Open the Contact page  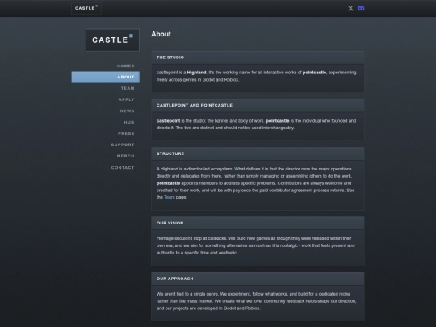(x=123, y=168)
